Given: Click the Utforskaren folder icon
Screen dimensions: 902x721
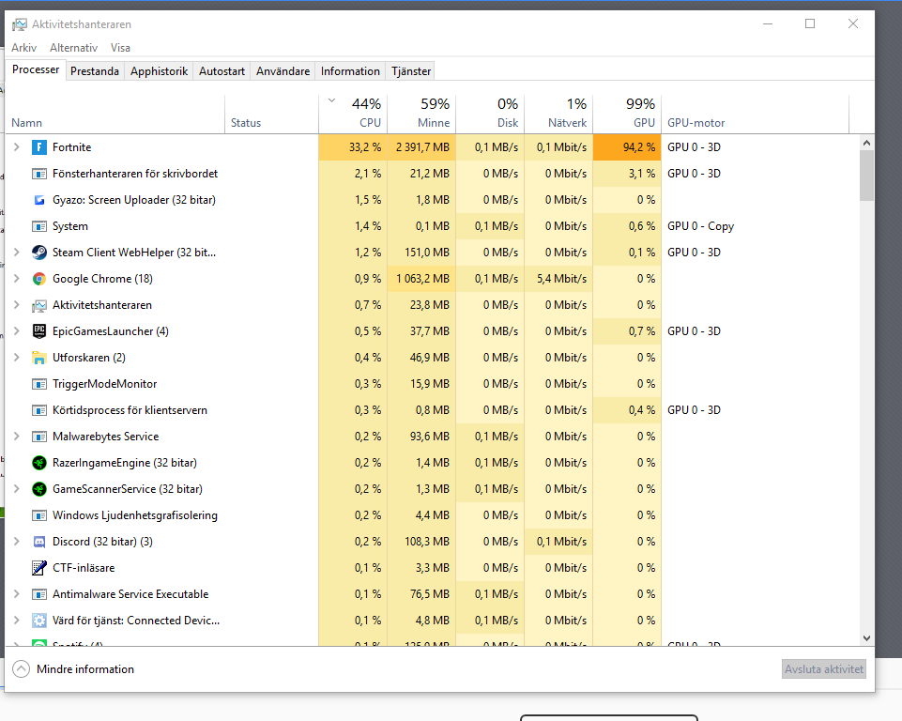Looking at the screenshot, I should pyautogui.click(x=39, y=358).
